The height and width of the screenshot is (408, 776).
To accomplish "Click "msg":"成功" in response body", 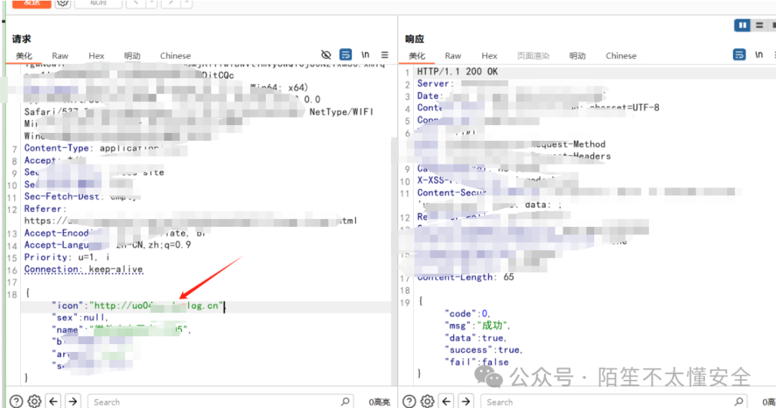I will [477, 325].
